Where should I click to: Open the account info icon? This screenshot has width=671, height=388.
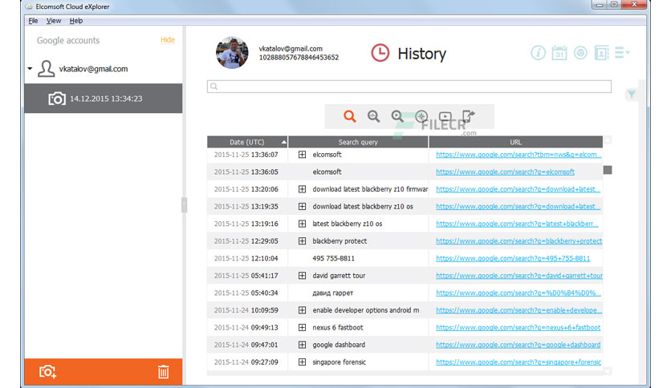538,53
